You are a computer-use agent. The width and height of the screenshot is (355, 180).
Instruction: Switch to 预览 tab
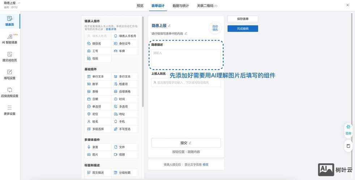tap(140, 6)
